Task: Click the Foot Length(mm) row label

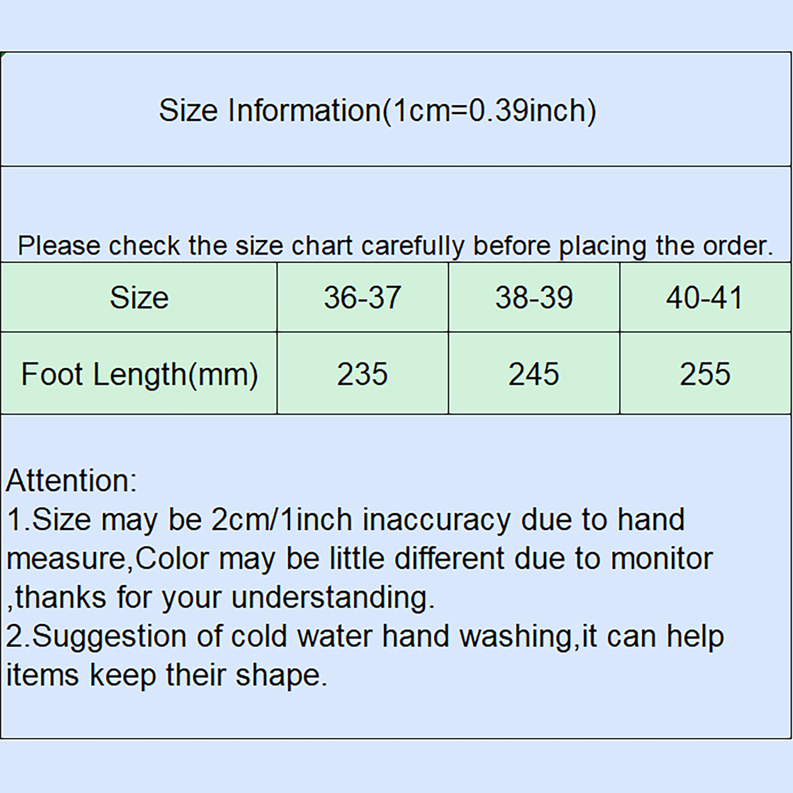Action: click(x=139, y=374)
